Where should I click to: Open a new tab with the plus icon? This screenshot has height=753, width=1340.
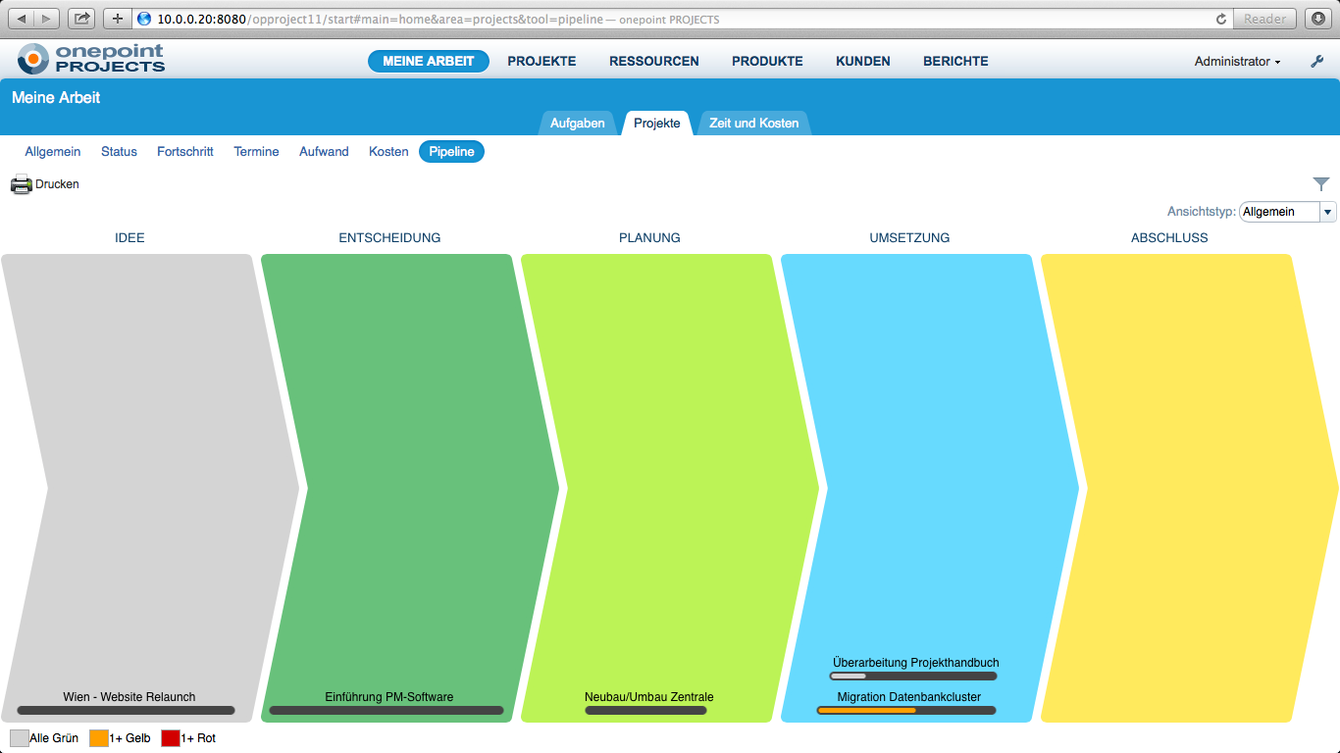[117, 17]
